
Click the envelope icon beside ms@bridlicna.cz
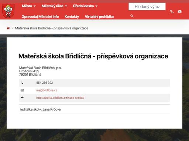click(x=22, y=90)
